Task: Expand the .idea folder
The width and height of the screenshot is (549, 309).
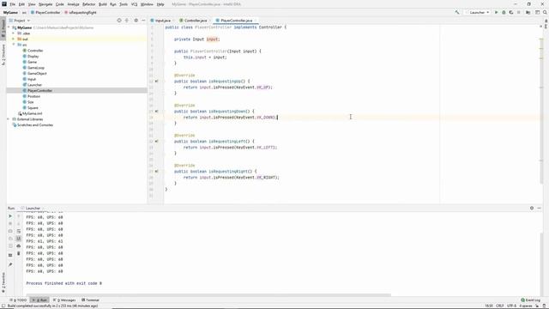Action: [x=14, y=33]
